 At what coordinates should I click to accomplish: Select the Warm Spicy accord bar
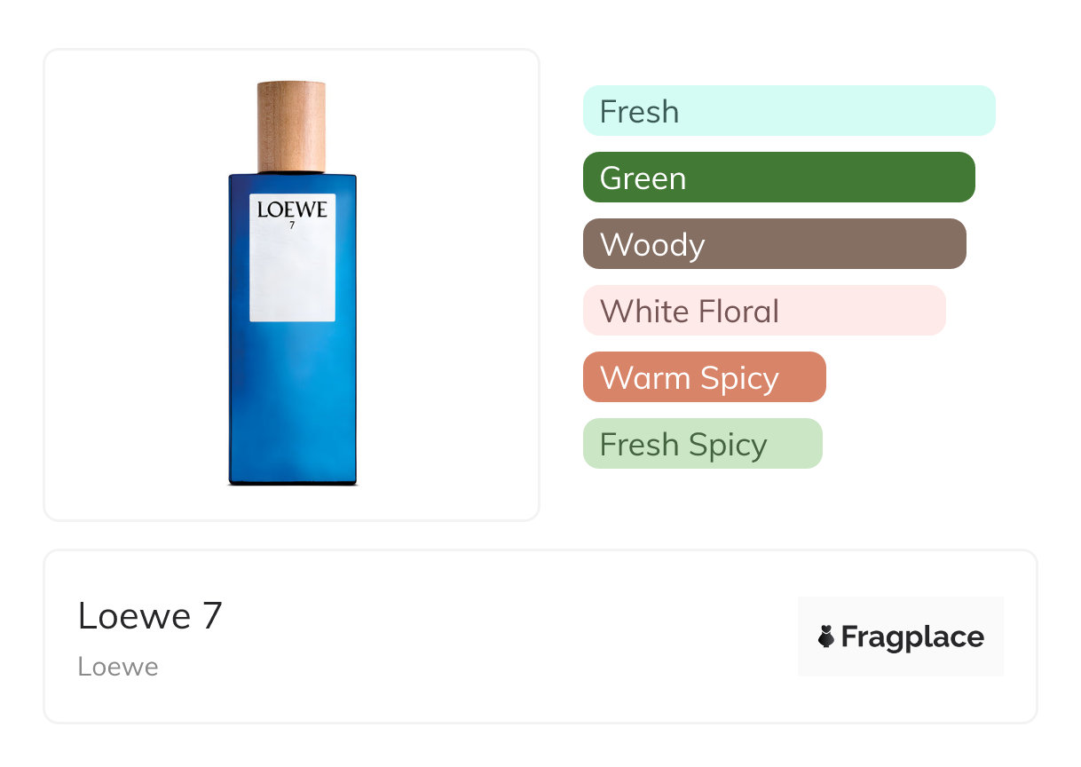[704, 377]
